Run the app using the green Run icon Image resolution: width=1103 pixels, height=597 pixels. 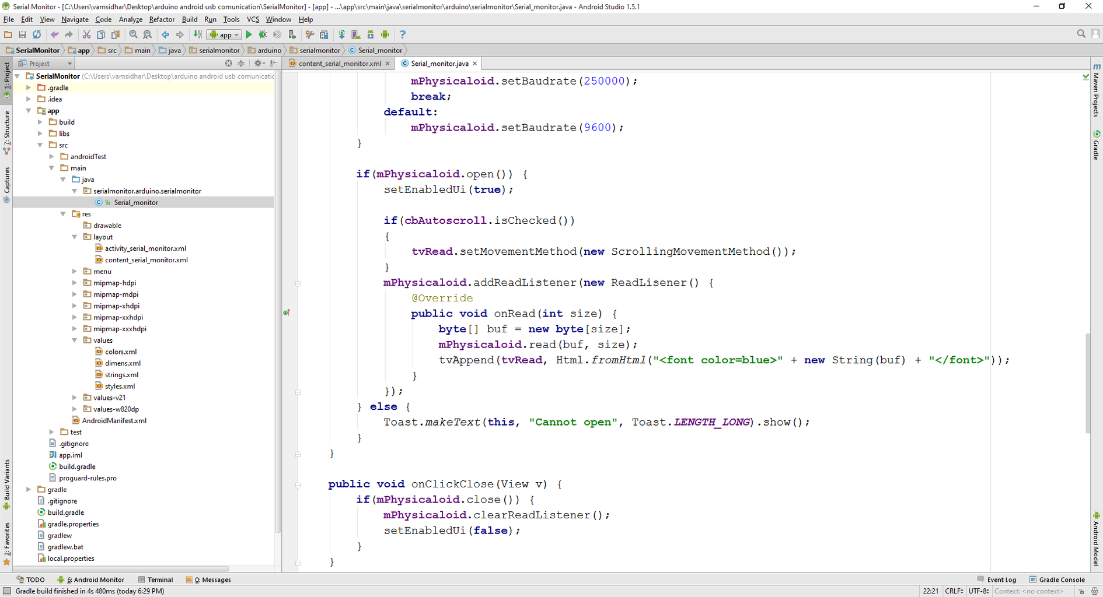(x=249, y=34)
